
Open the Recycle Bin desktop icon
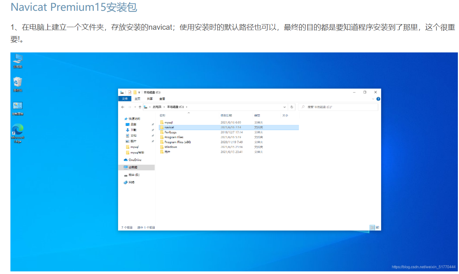pyautogui.click(x=17, y=84)
